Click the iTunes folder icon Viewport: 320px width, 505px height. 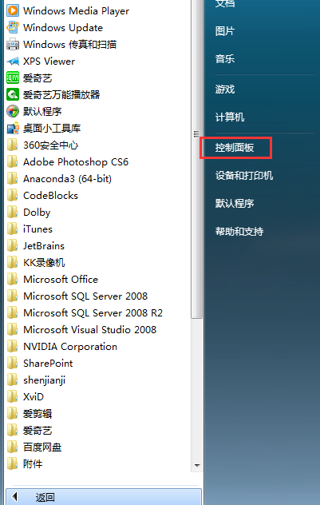click(13, 229)
